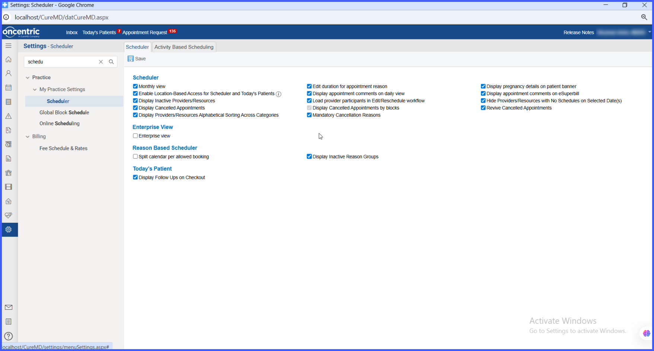This screenshot has height=351, width=654.
Task: Open Fee Schedule & Rates settings
Action: tap(63, 148)
